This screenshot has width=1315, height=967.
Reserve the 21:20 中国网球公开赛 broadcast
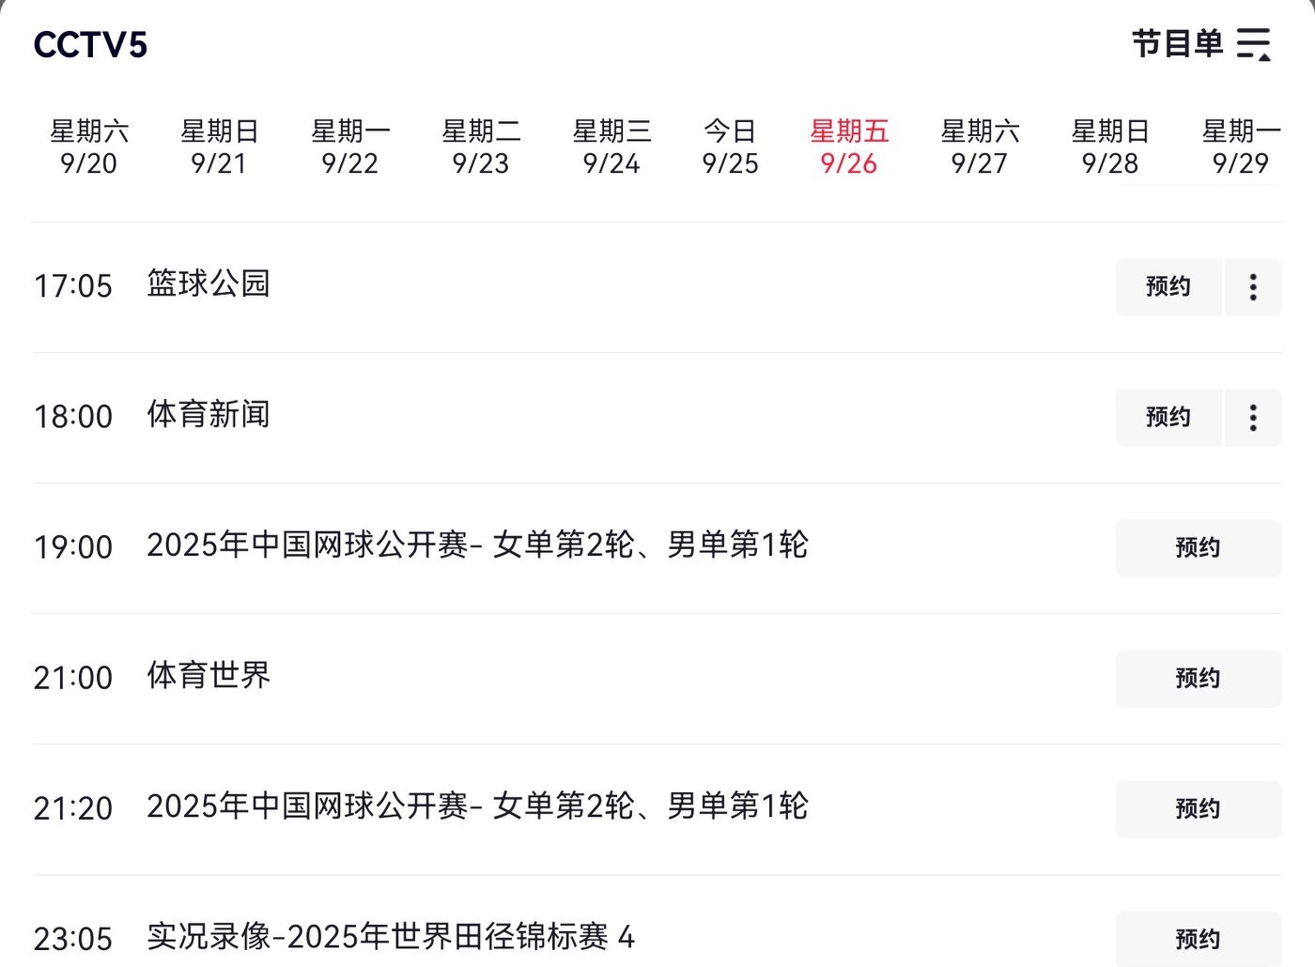[x=1198, y=809]
